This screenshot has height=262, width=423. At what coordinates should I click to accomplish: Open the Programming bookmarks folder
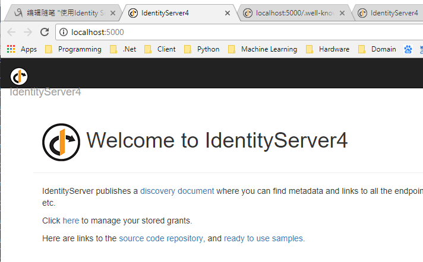[74, 49]
